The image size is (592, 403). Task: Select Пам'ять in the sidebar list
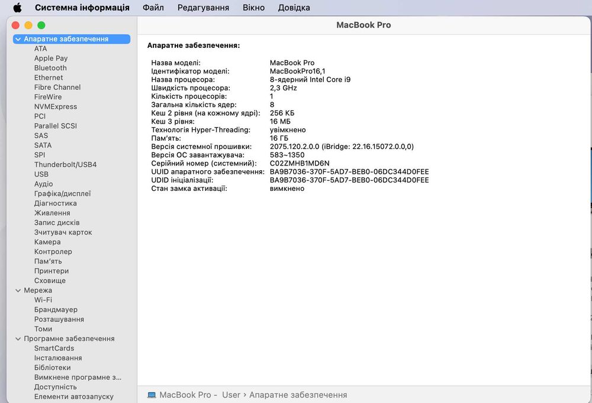click(48, 261)
